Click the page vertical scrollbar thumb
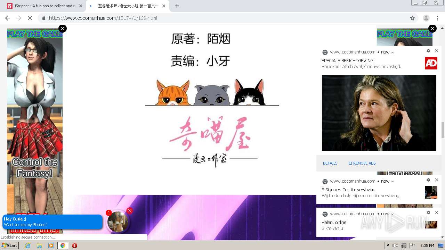Image resolution: width=445 pixels, height=250 pixels. (443, 130)
